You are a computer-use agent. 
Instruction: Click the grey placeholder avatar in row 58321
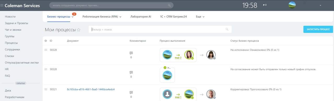pos(167,94)
